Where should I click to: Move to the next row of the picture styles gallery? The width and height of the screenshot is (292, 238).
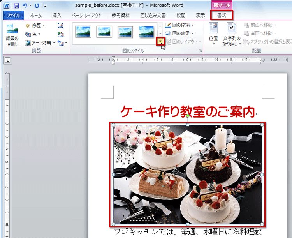[x=160, y=33]
